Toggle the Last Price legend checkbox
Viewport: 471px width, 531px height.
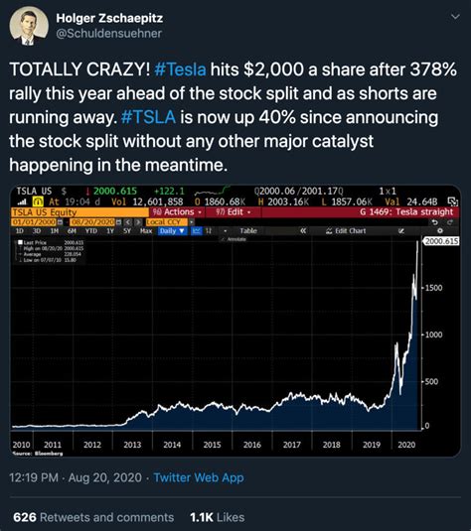coord(20,242)
